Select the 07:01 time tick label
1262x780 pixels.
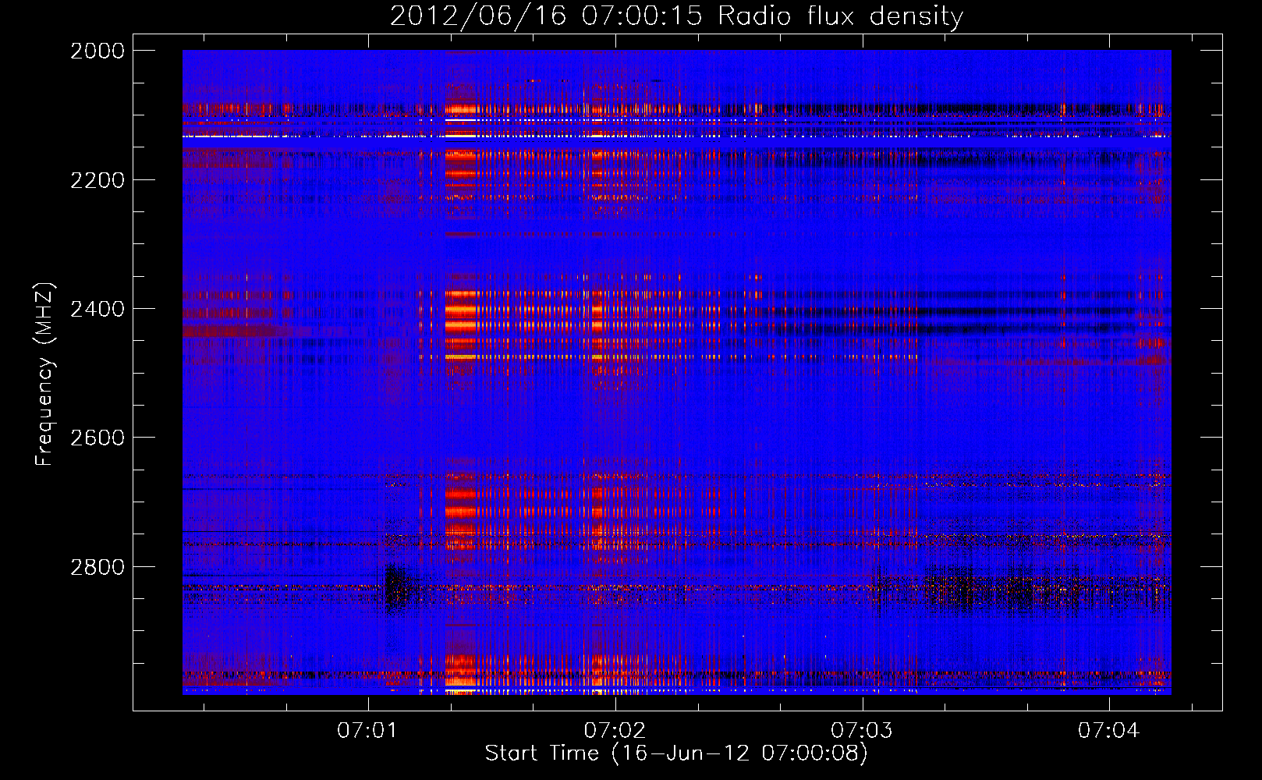point(367,731)
